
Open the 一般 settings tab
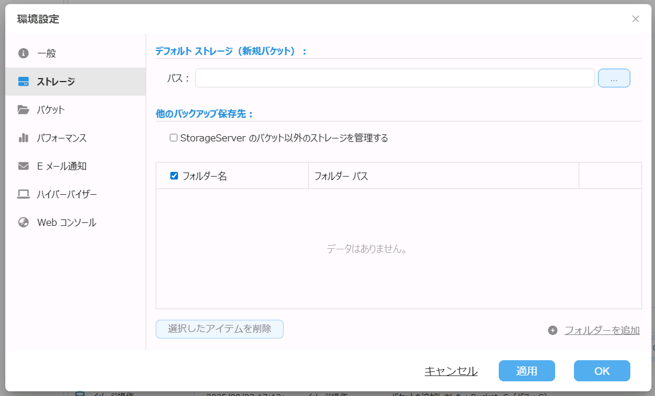[47, 53]
